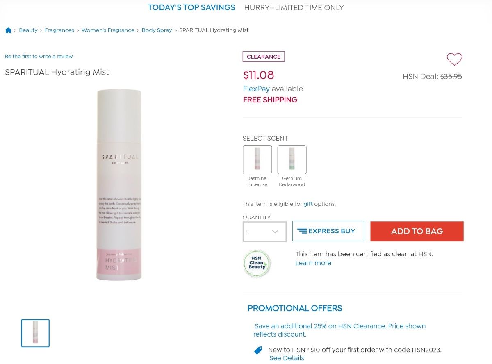Click Be the first to write a review

(x=39, y=57)
